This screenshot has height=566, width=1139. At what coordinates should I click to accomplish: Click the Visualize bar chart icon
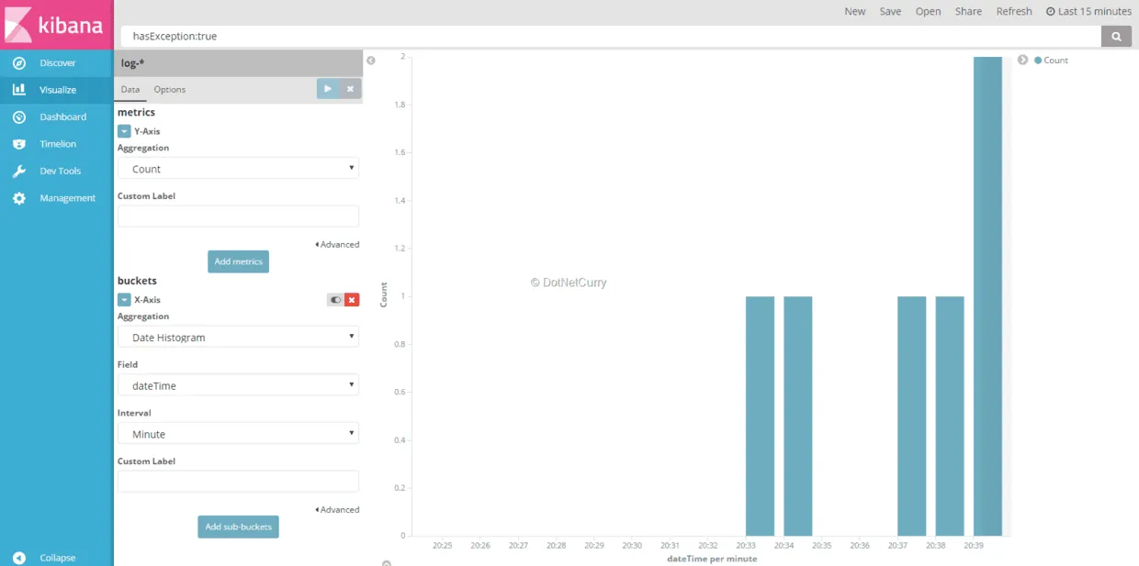coord(18,90)
